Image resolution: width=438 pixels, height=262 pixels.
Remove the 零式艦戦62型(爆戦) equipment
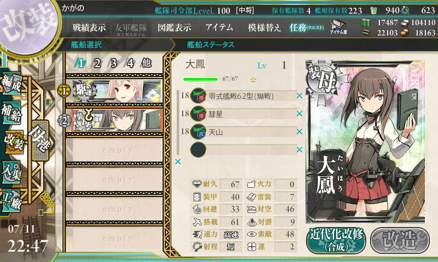tap(299, 96)
